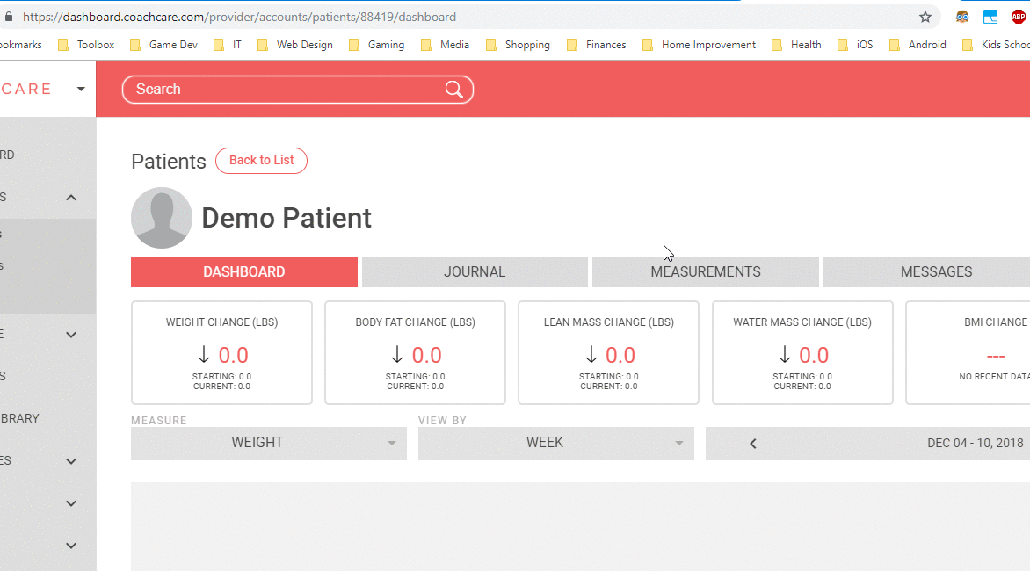This screenshot has width=1030, height=571.
Task: Click the Demo Patient avatar image
Action: pos(162,218)
